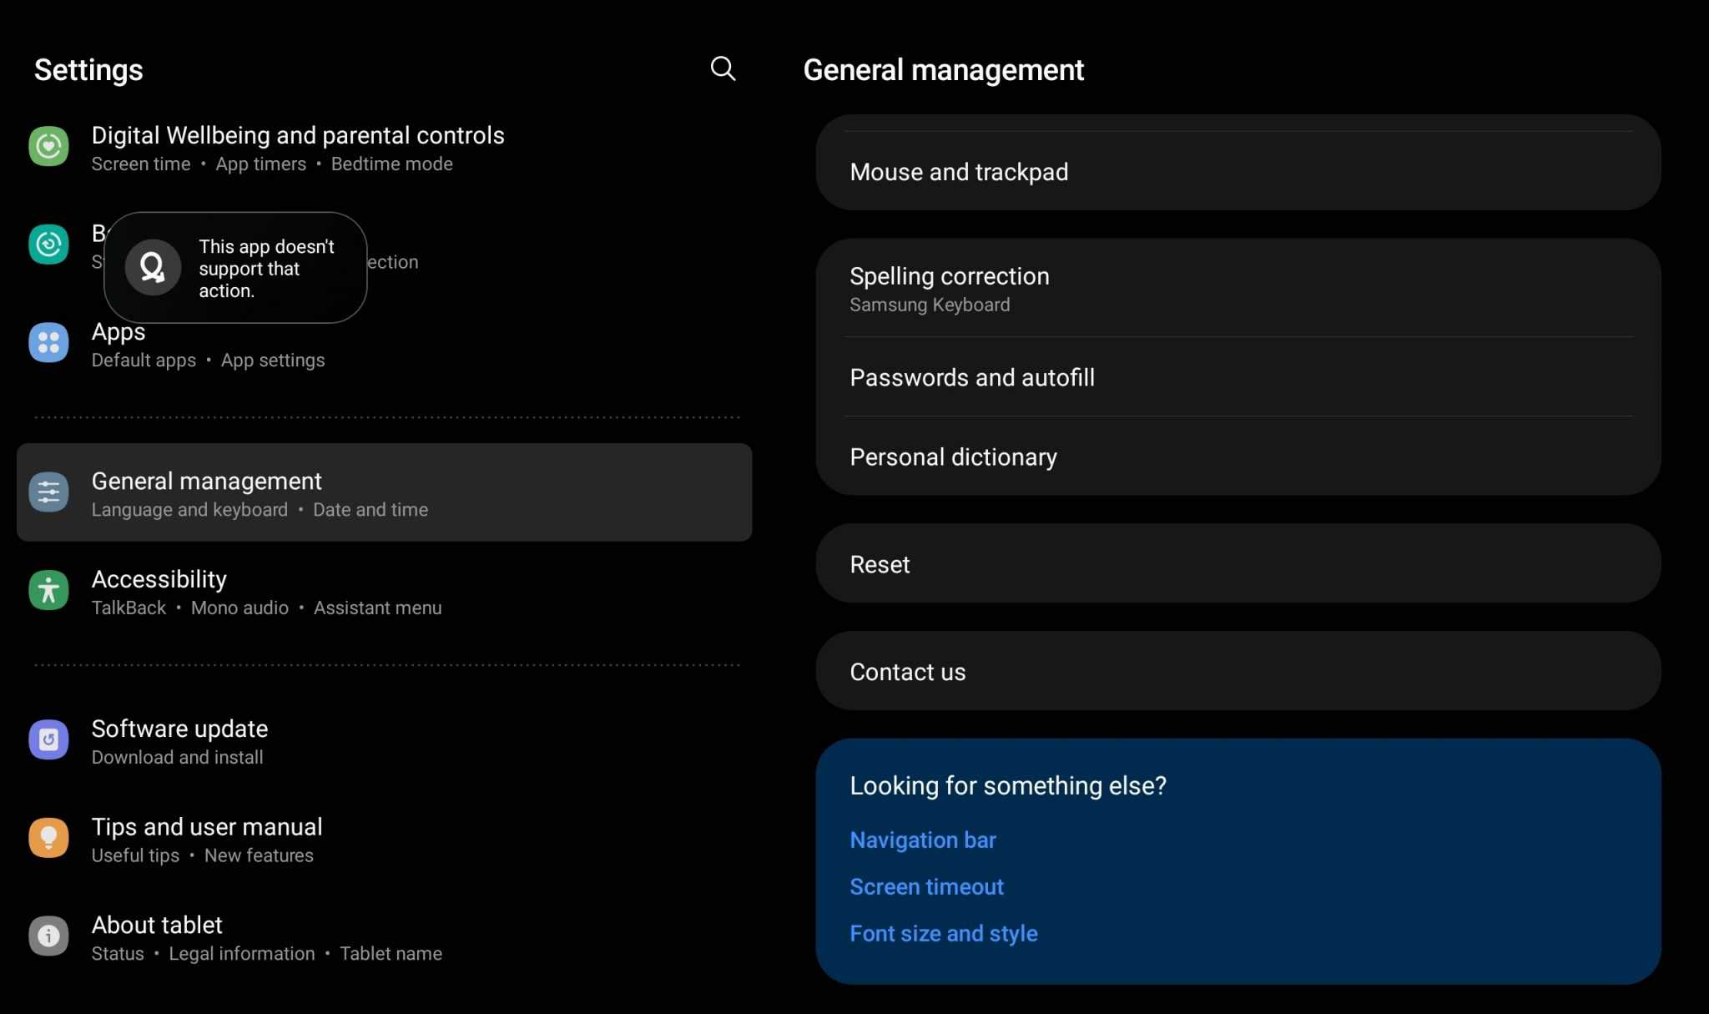Screen dimensions: 1709x1014
Task: Tap the Digital Wellbeing green icon
Action: click(48, 147)
